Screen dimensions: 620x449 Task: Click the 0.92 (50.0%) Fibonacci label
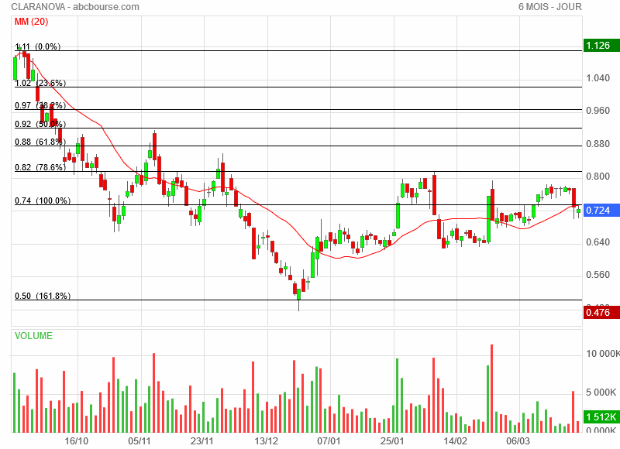[x=40, y=124]
